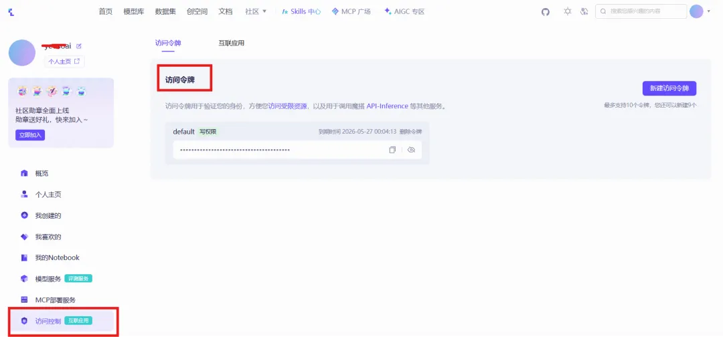723x337 pixels.
Task: Click the 个人主页 person icon in sidebar
Action: [25, 195]
